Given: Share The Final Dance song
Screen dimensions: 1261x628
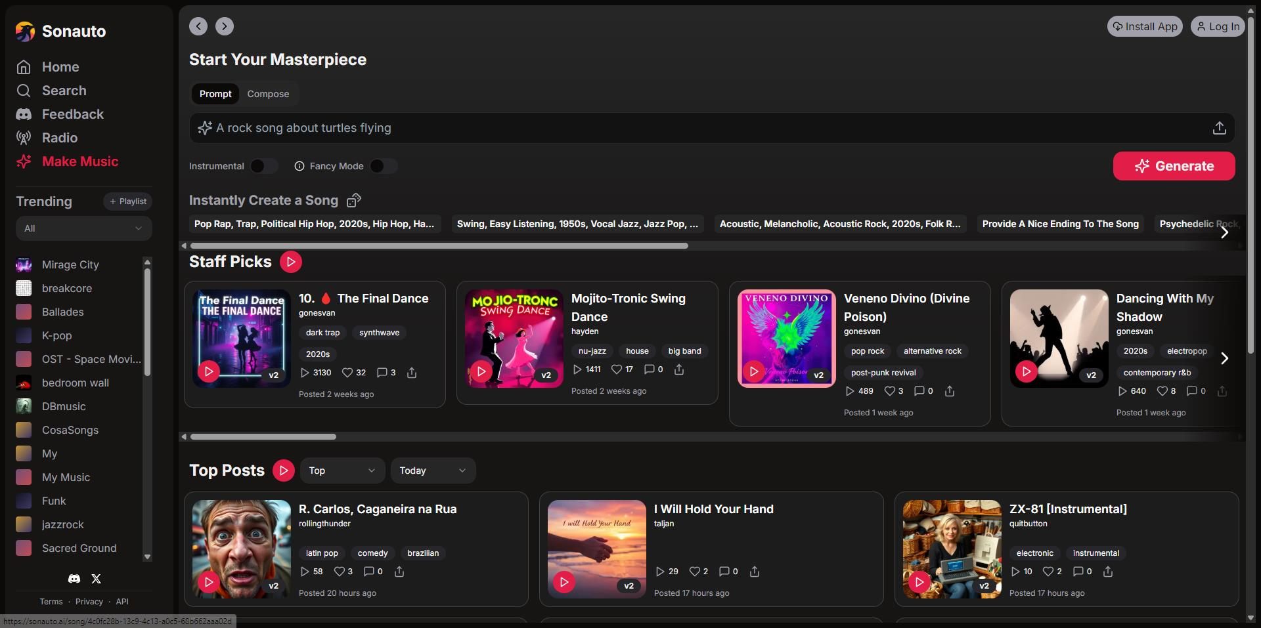Looking at the screenshot, I should tap(412, 373).
